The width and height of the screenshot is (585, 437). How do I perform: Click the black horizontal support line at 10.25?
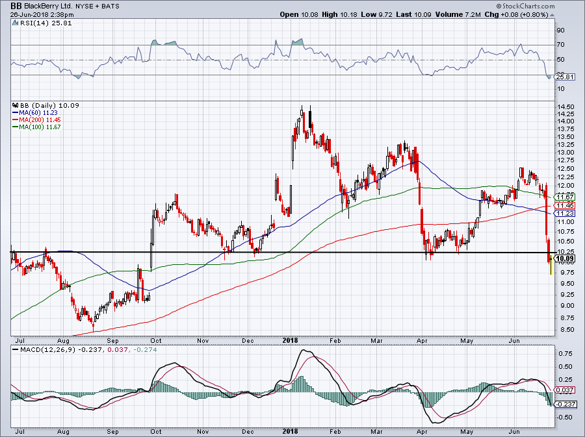coord(283,253)
